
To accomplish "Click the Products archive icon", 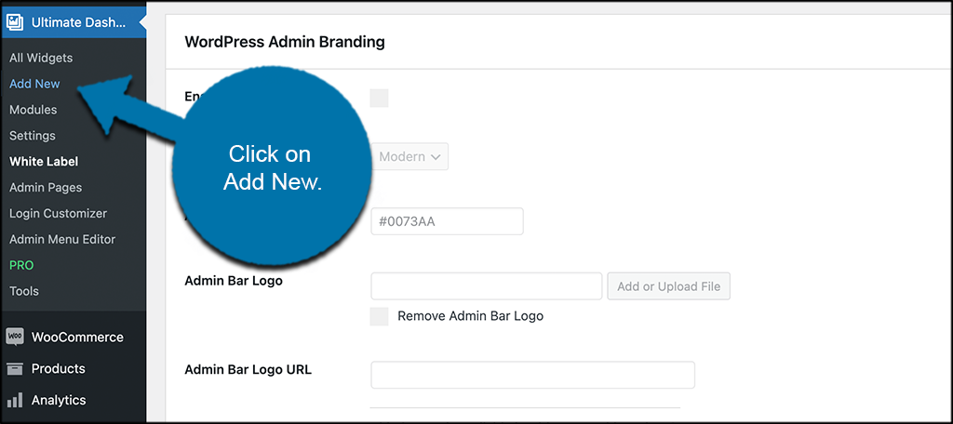I will (15, 369).
